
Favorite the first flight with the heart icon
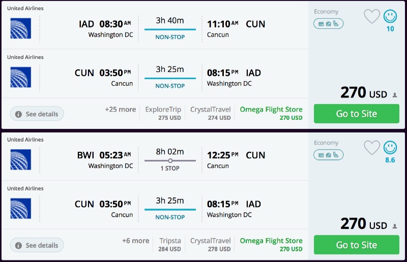(372, 17)
